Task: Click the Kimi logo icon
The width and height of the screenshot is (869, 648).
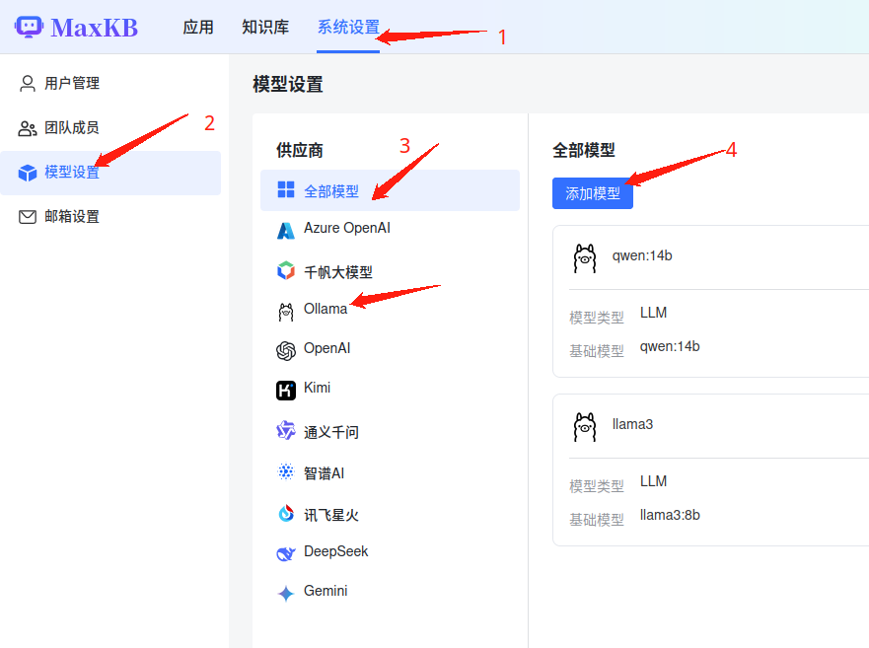Action: pyautogui.click(x=286, y=391)
